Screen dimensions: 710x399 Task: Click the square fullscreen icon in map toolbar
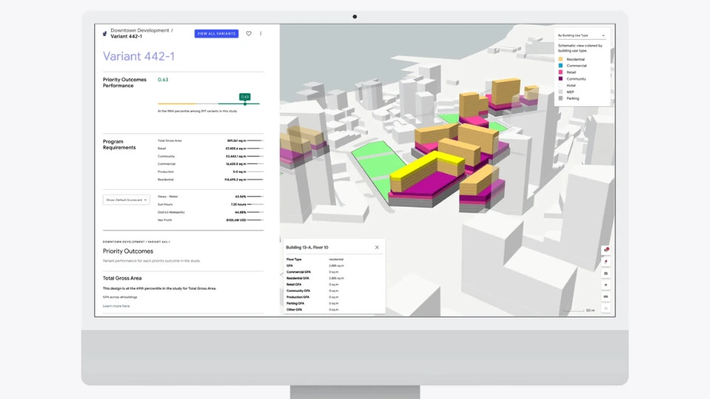606,308
